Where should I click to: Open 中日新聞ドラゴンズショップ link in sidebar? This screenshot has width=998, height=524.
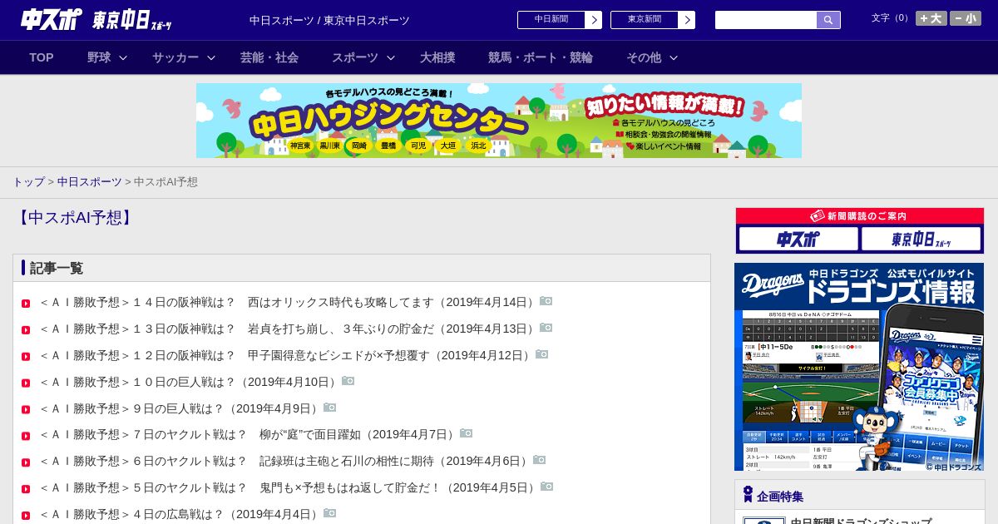pos(861,521)
